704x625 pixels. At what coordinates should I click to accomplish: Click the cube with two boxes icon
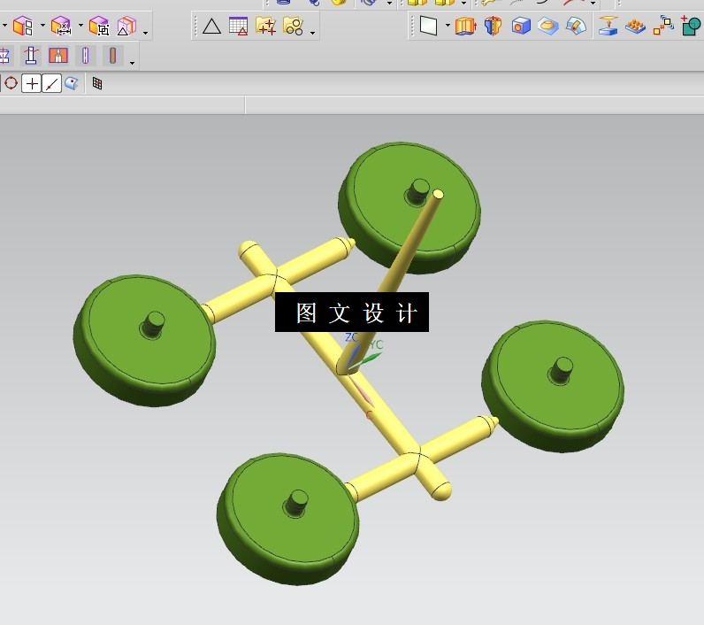click(22, 26)
